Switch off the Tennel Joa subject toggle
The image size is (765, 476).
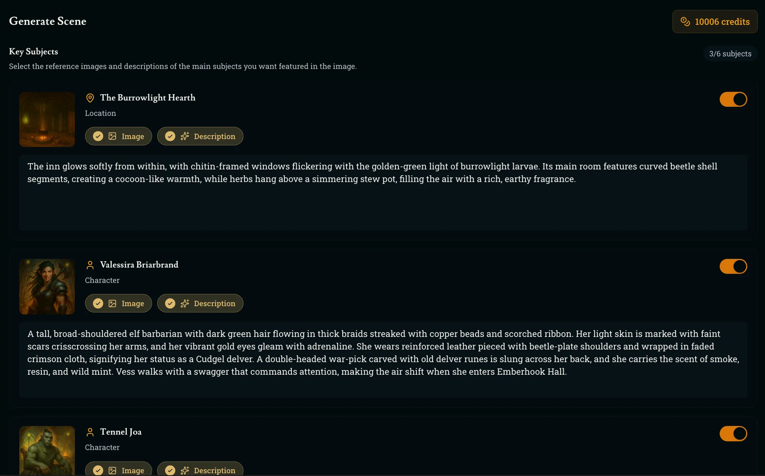point(733,433)
